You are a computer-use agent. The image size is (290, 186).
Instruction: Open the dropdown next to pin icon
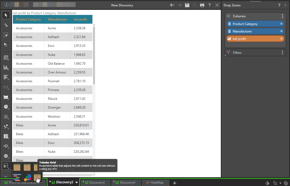[280, 183]
